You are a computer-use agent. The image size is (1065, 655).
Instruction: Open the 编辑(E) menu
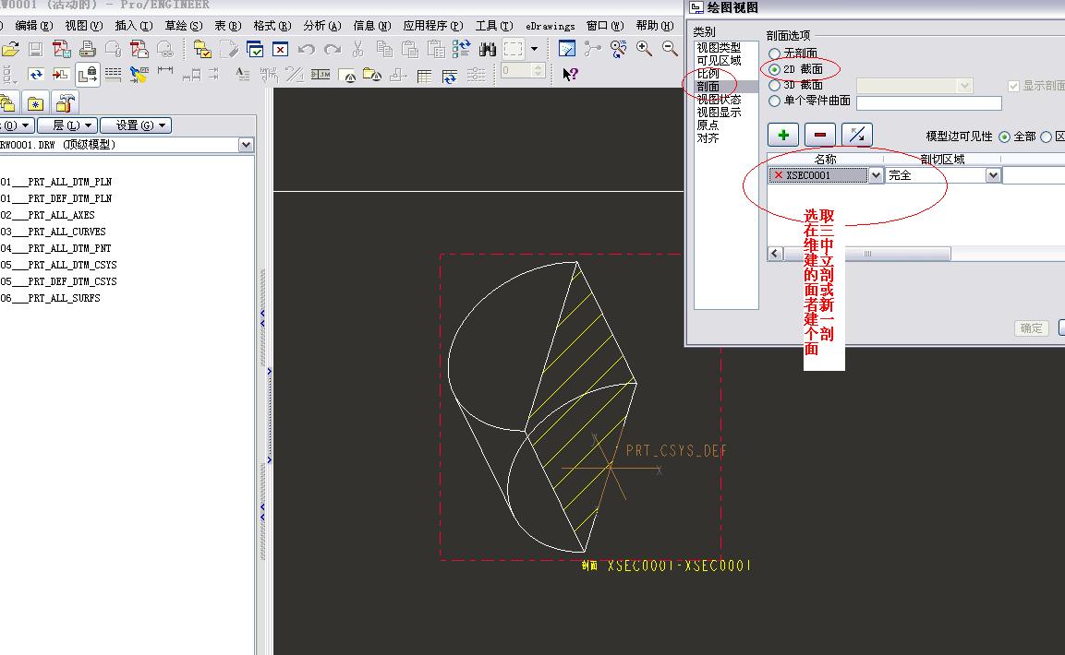[x=34, y=26]
